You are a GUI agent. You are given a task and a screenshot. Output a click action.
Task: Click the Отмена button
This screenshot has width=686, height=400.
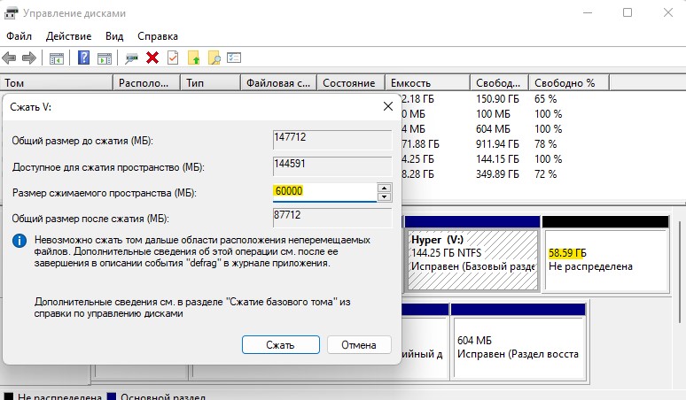[359, 344]
